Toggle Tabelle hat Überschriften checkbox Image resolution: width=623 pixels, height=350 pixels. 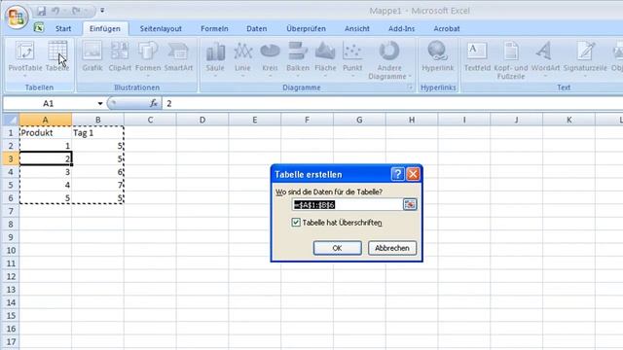[296, 223]
